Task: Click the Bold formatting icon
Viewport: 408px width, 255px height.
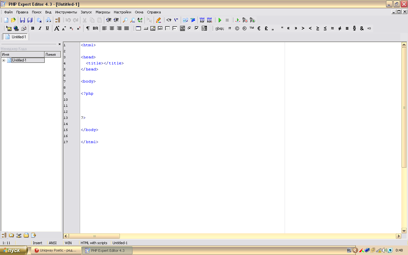Action: click(33, 28)
